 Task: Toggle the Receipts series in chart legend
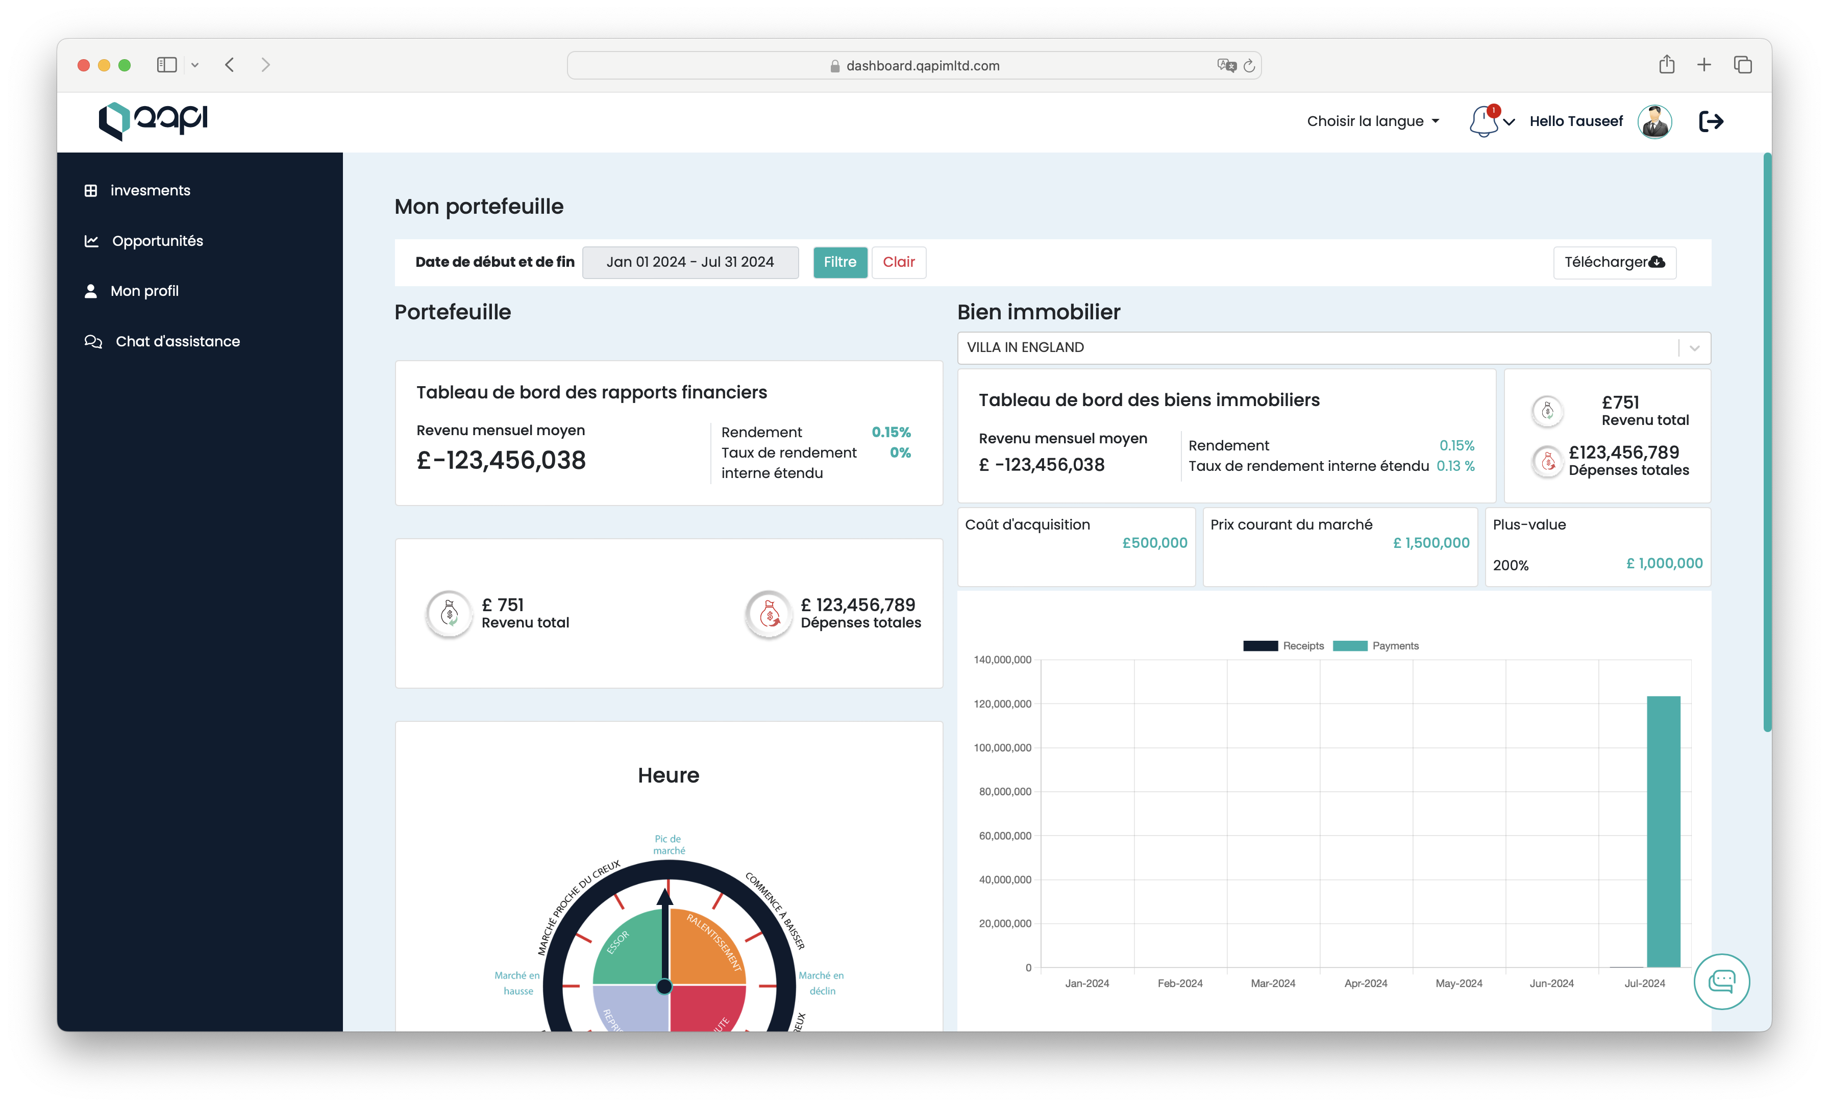pyautogui.click(x=1283, y=645)
